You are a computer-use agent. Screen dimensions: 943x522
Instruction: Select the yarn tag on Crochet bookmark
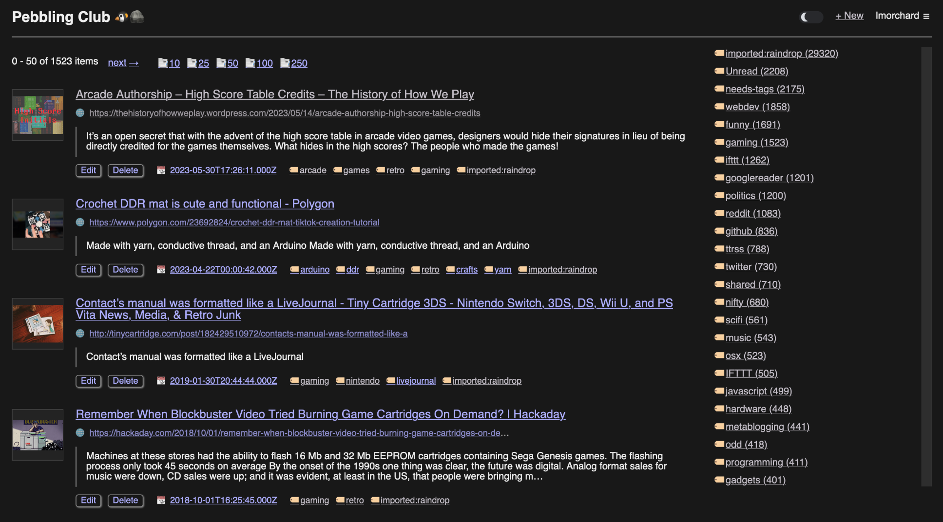[x=502, y=270]
